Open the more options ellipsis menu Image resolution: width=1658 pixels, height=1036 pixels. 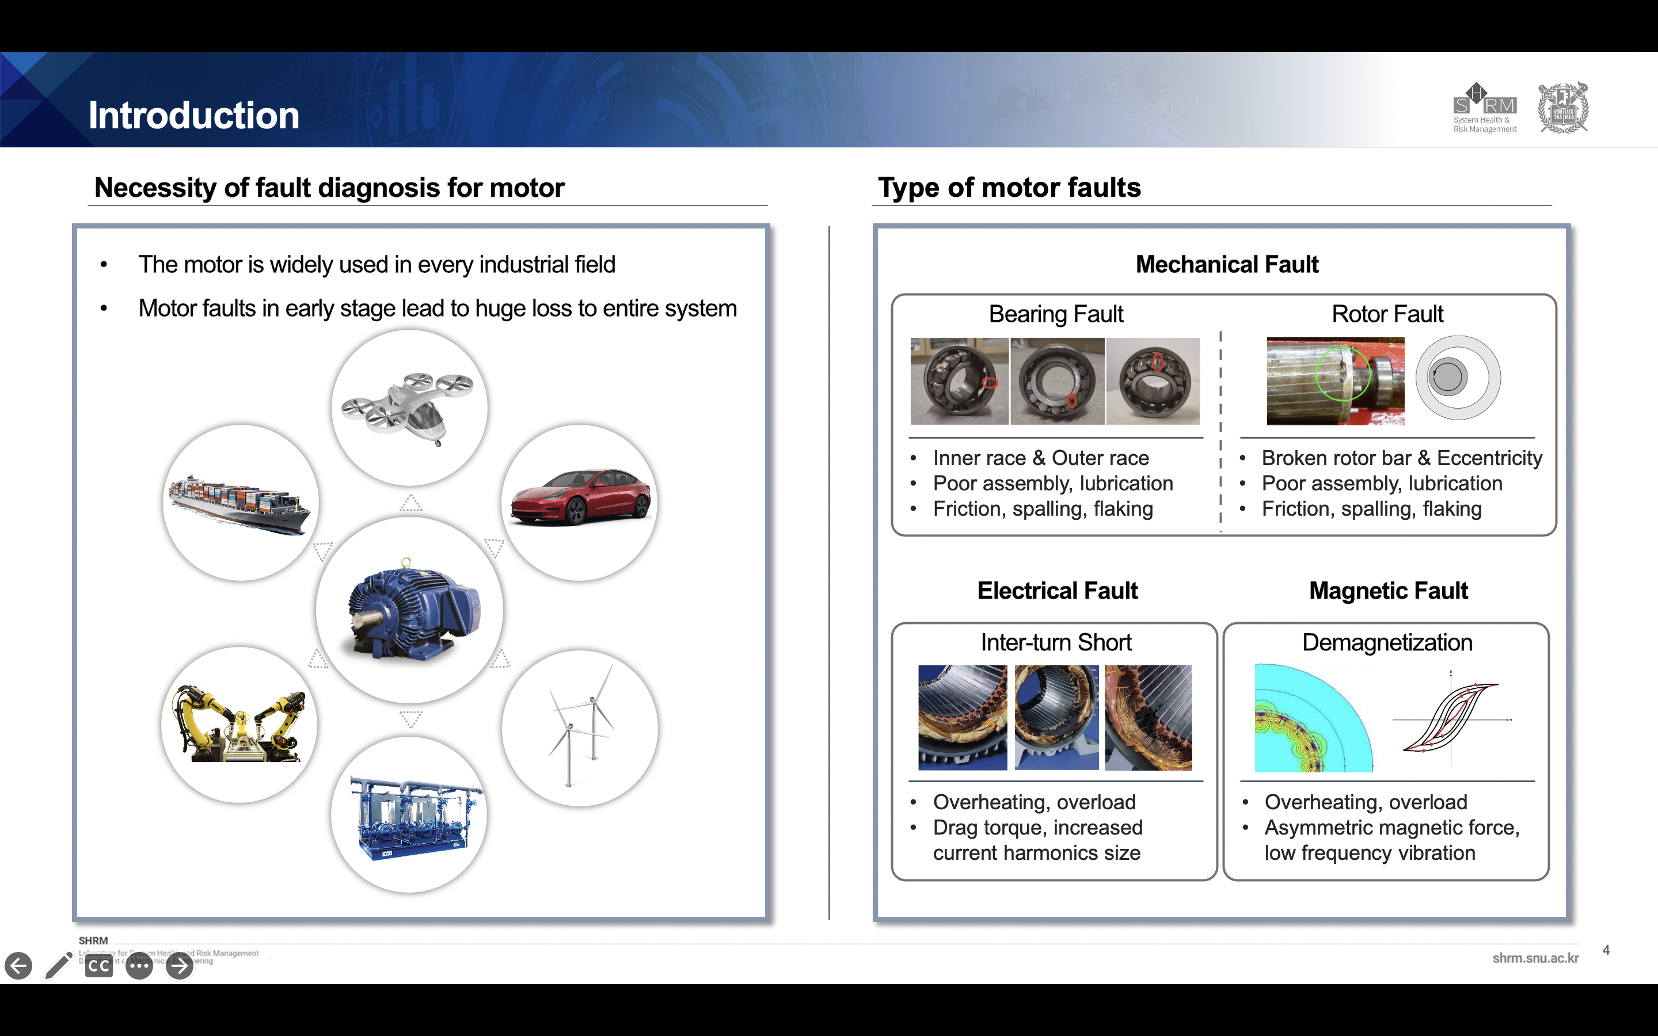point(140,966)
